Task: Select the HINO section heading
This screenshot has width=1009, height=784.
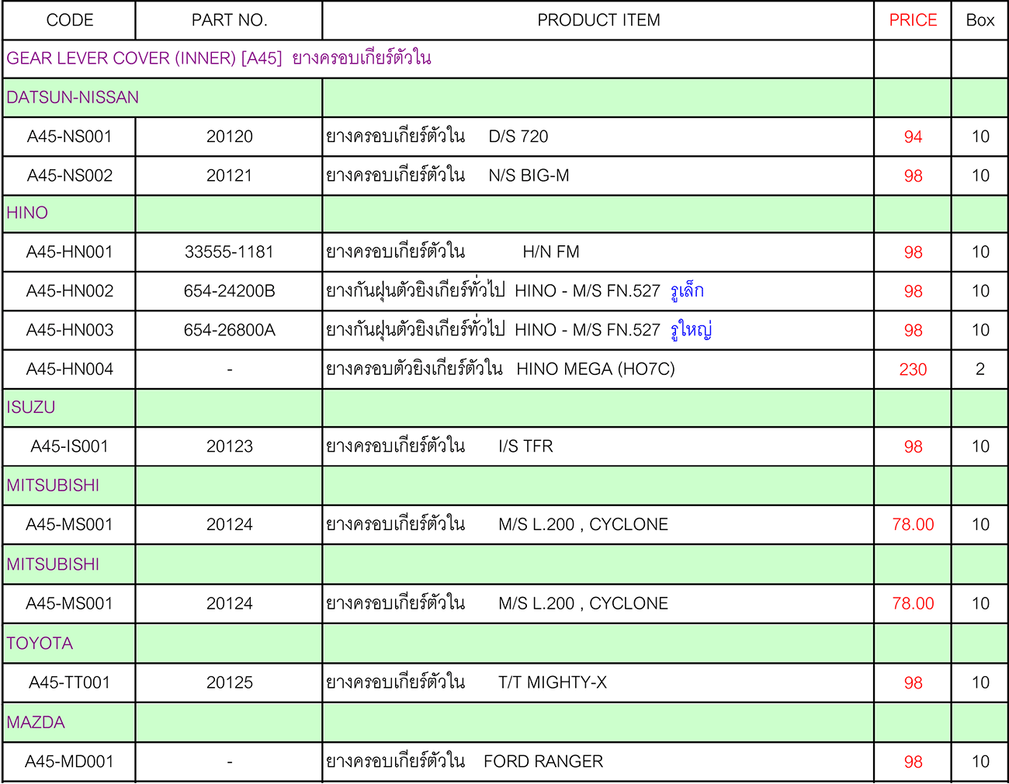Action: pos(27,213)
